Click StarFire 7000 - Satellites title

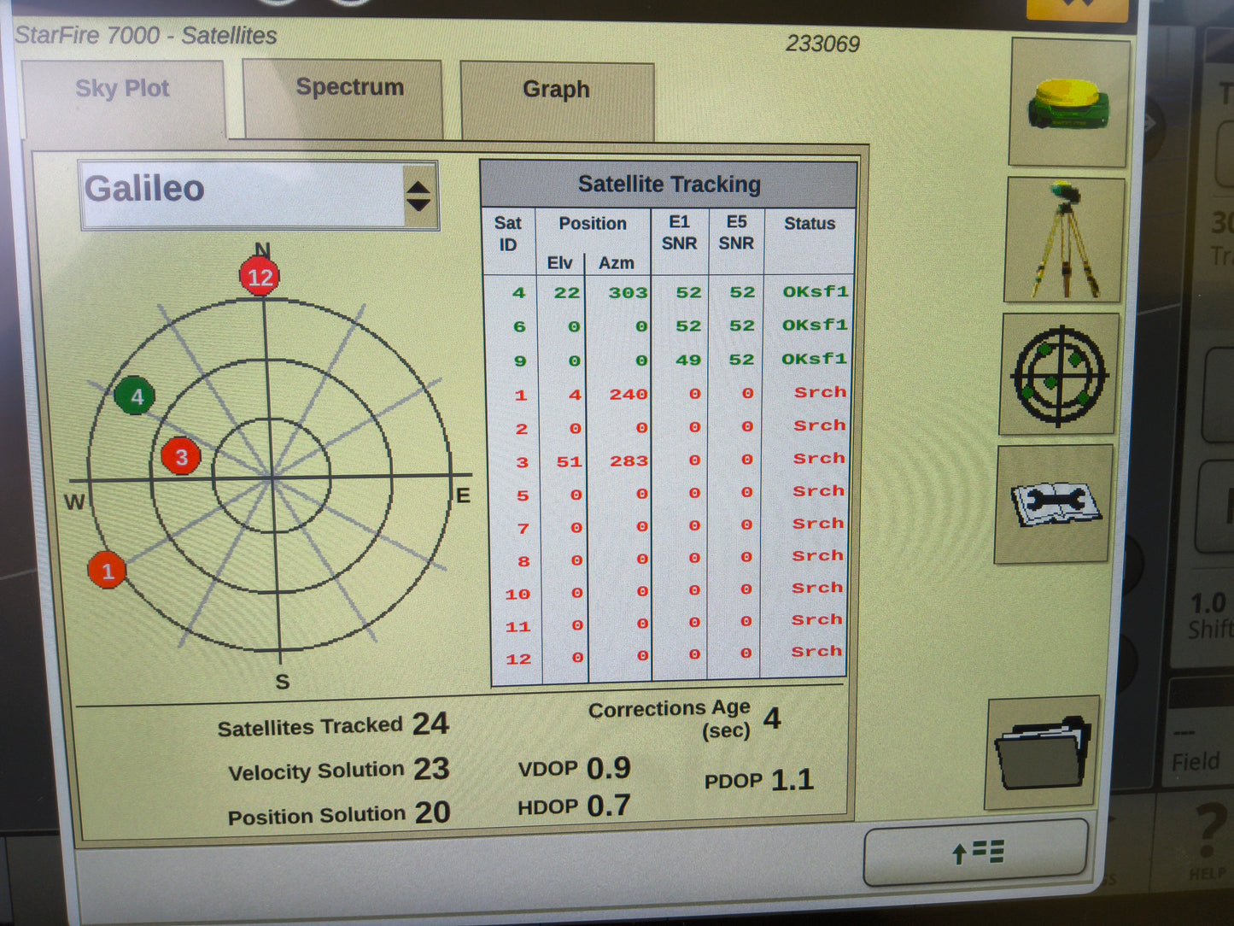pyautogui.click(x=146, y=36)
